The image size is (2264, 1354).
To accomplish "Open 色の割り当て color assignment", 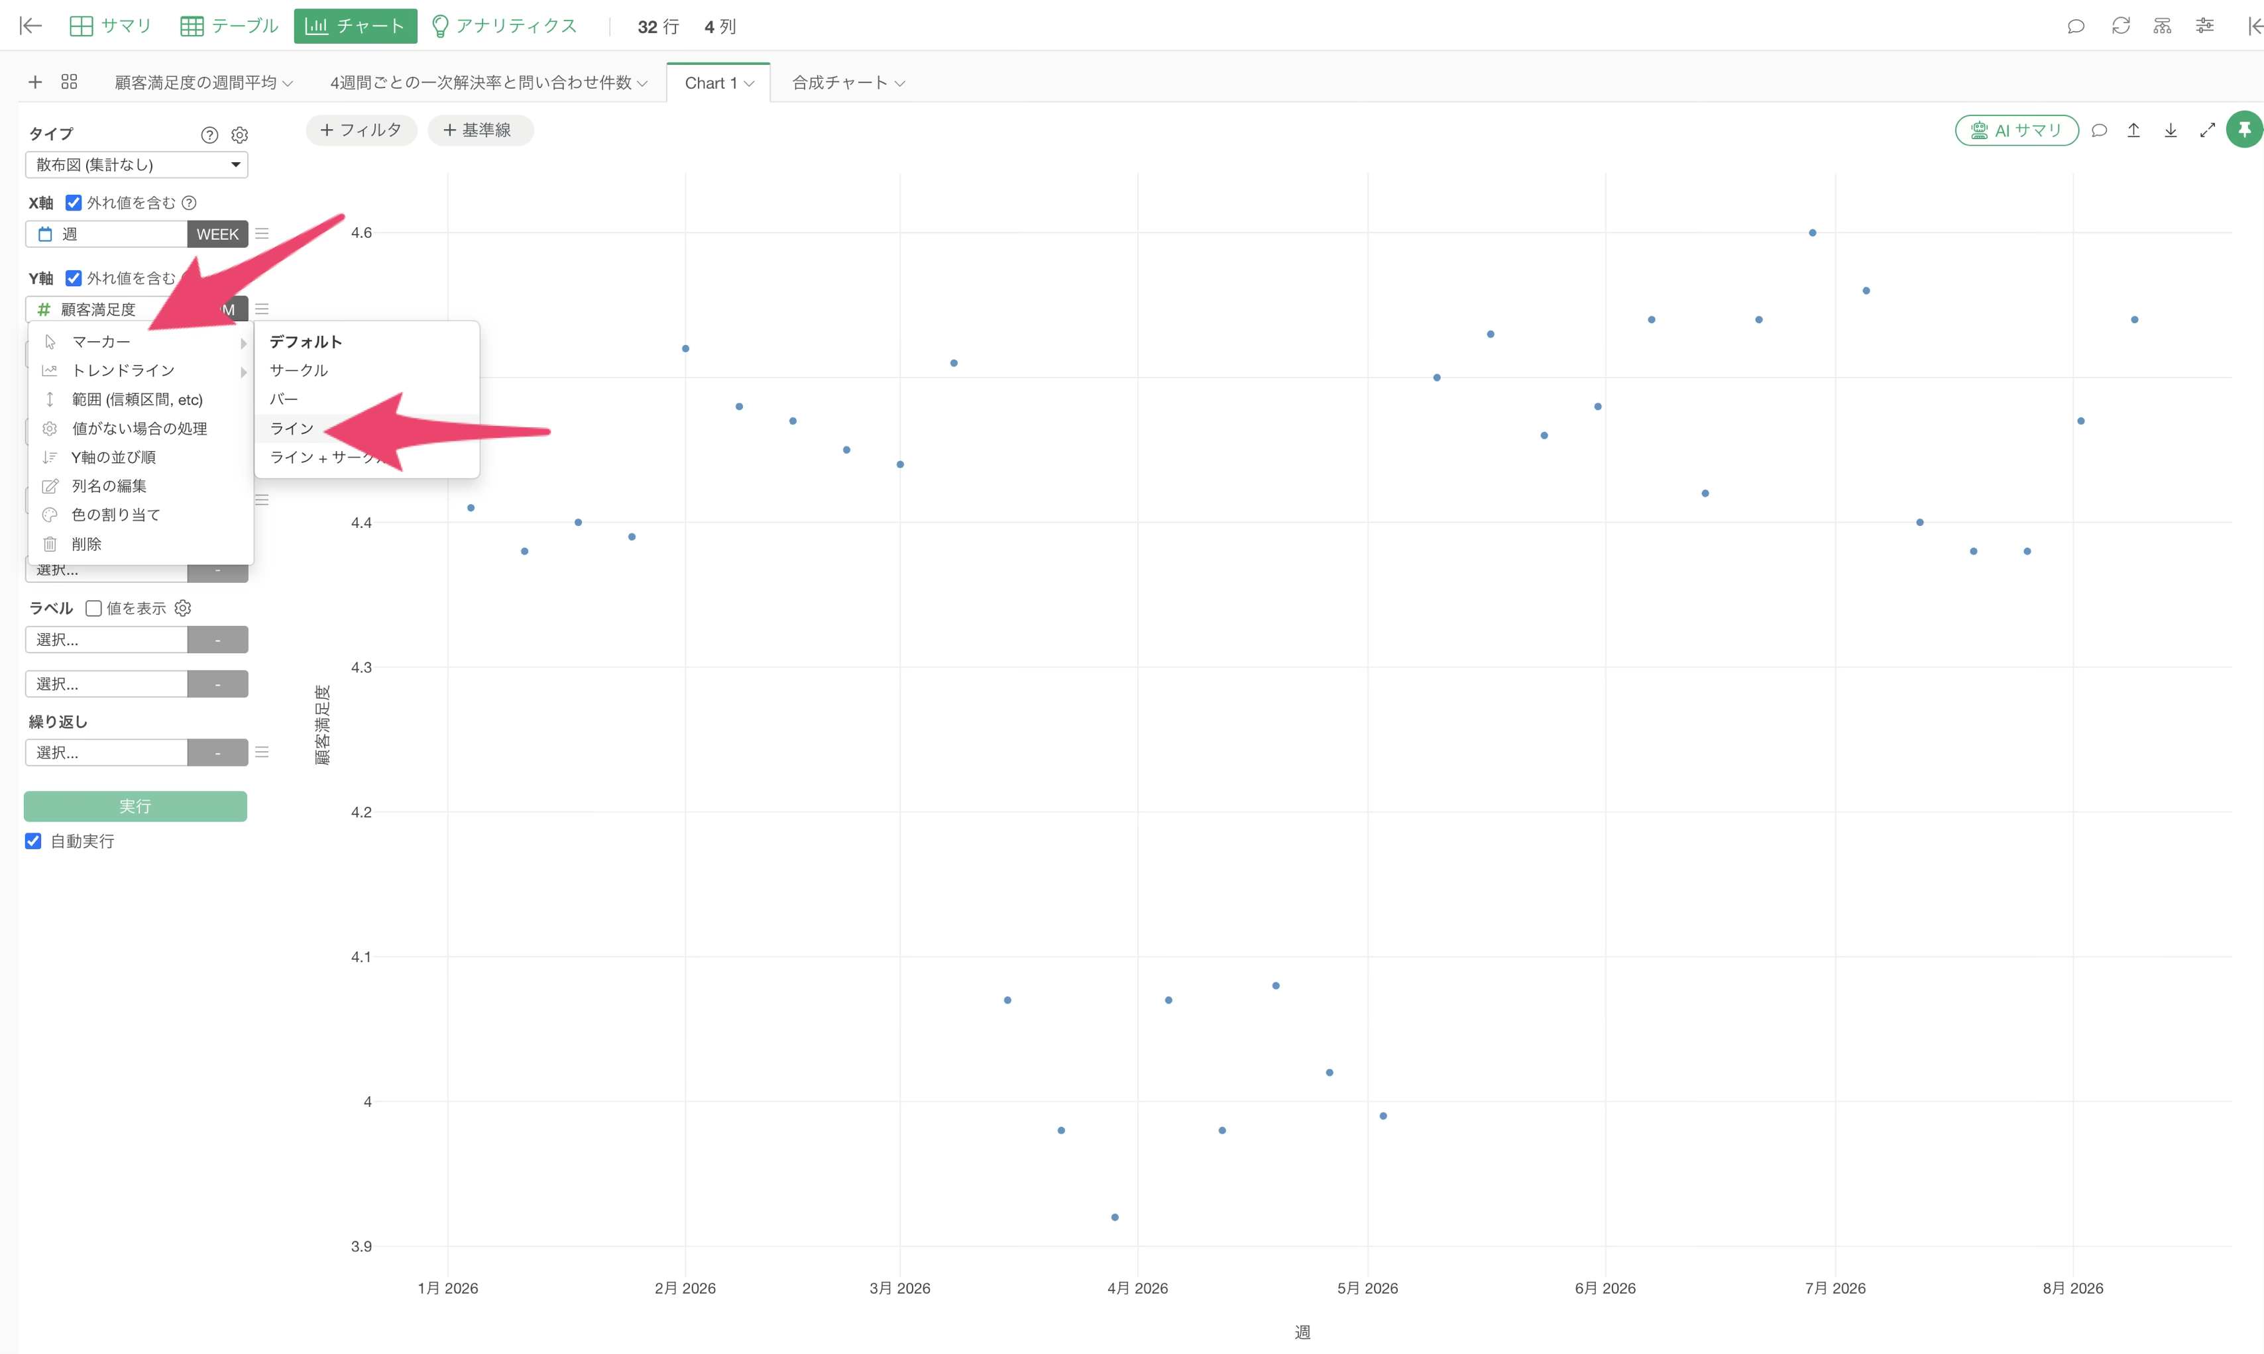I will coord(116,515).
